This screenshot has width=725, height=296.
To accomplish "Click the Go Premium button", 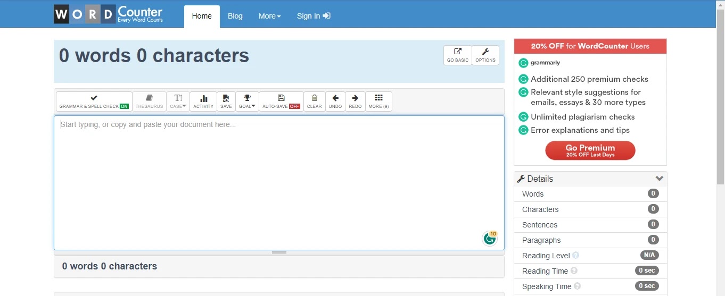I will 590,150.
